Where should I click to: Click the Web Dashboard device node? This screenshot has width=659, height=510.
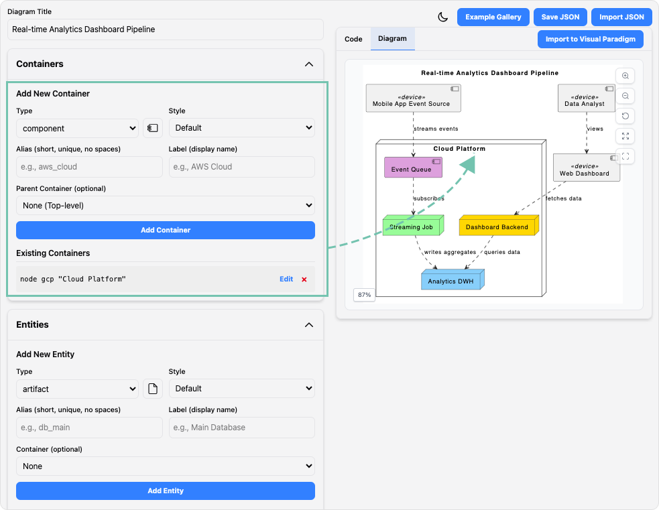(x=587, y=168)
